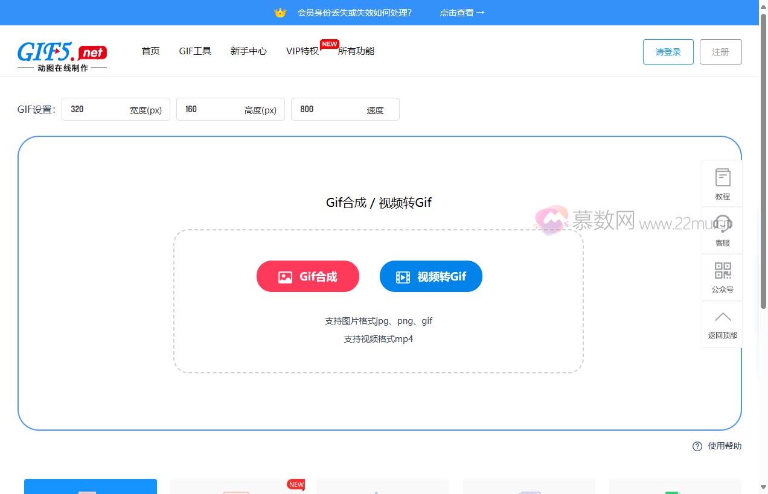The image size is (768, 494).
Task: Open the GIF工具 navigation item
Action: (194, 51)
